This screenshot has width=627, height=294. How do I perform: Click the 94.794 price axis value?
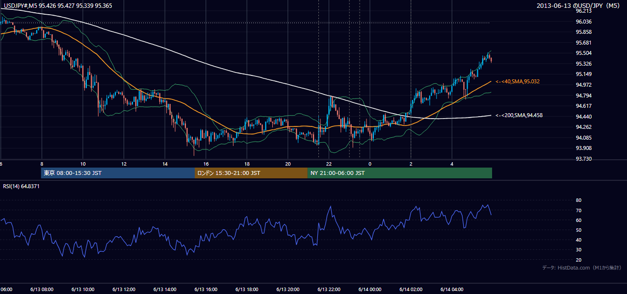pos(583,95)
